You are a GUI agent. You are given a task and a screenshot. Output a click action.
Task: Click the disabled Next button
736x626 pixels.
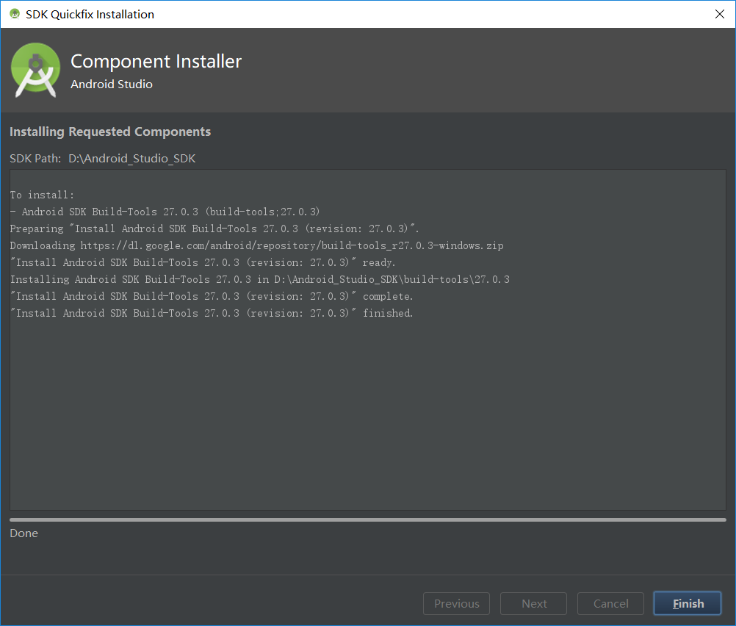[x=533, y=603]
